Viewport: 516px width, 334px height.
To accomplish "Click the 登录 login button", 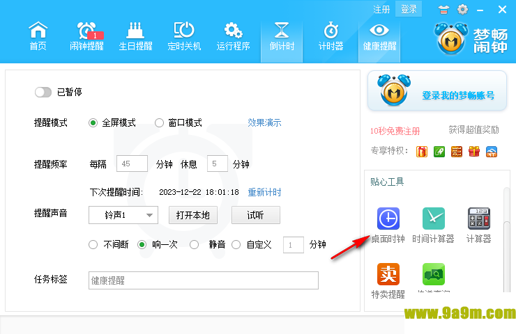I will coord(409,9).
